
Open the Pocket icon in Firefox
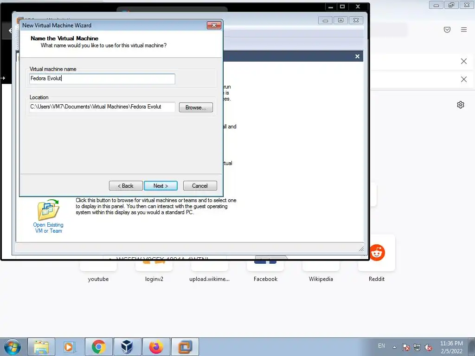pyautogui.click(x=447, y=29)
